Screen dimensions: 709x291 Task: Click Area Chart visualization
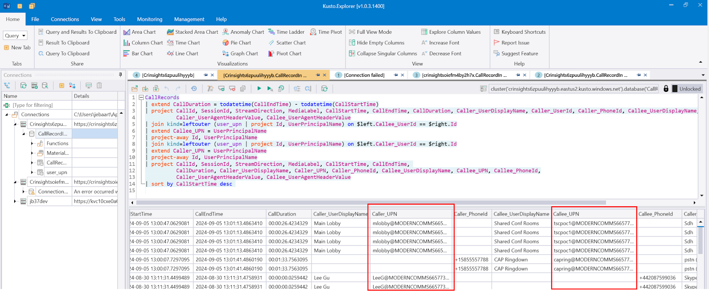click(140, 32)
